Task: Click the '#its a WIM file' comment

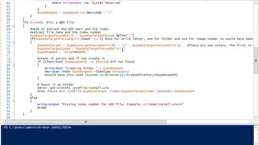Action: point(60,23)
